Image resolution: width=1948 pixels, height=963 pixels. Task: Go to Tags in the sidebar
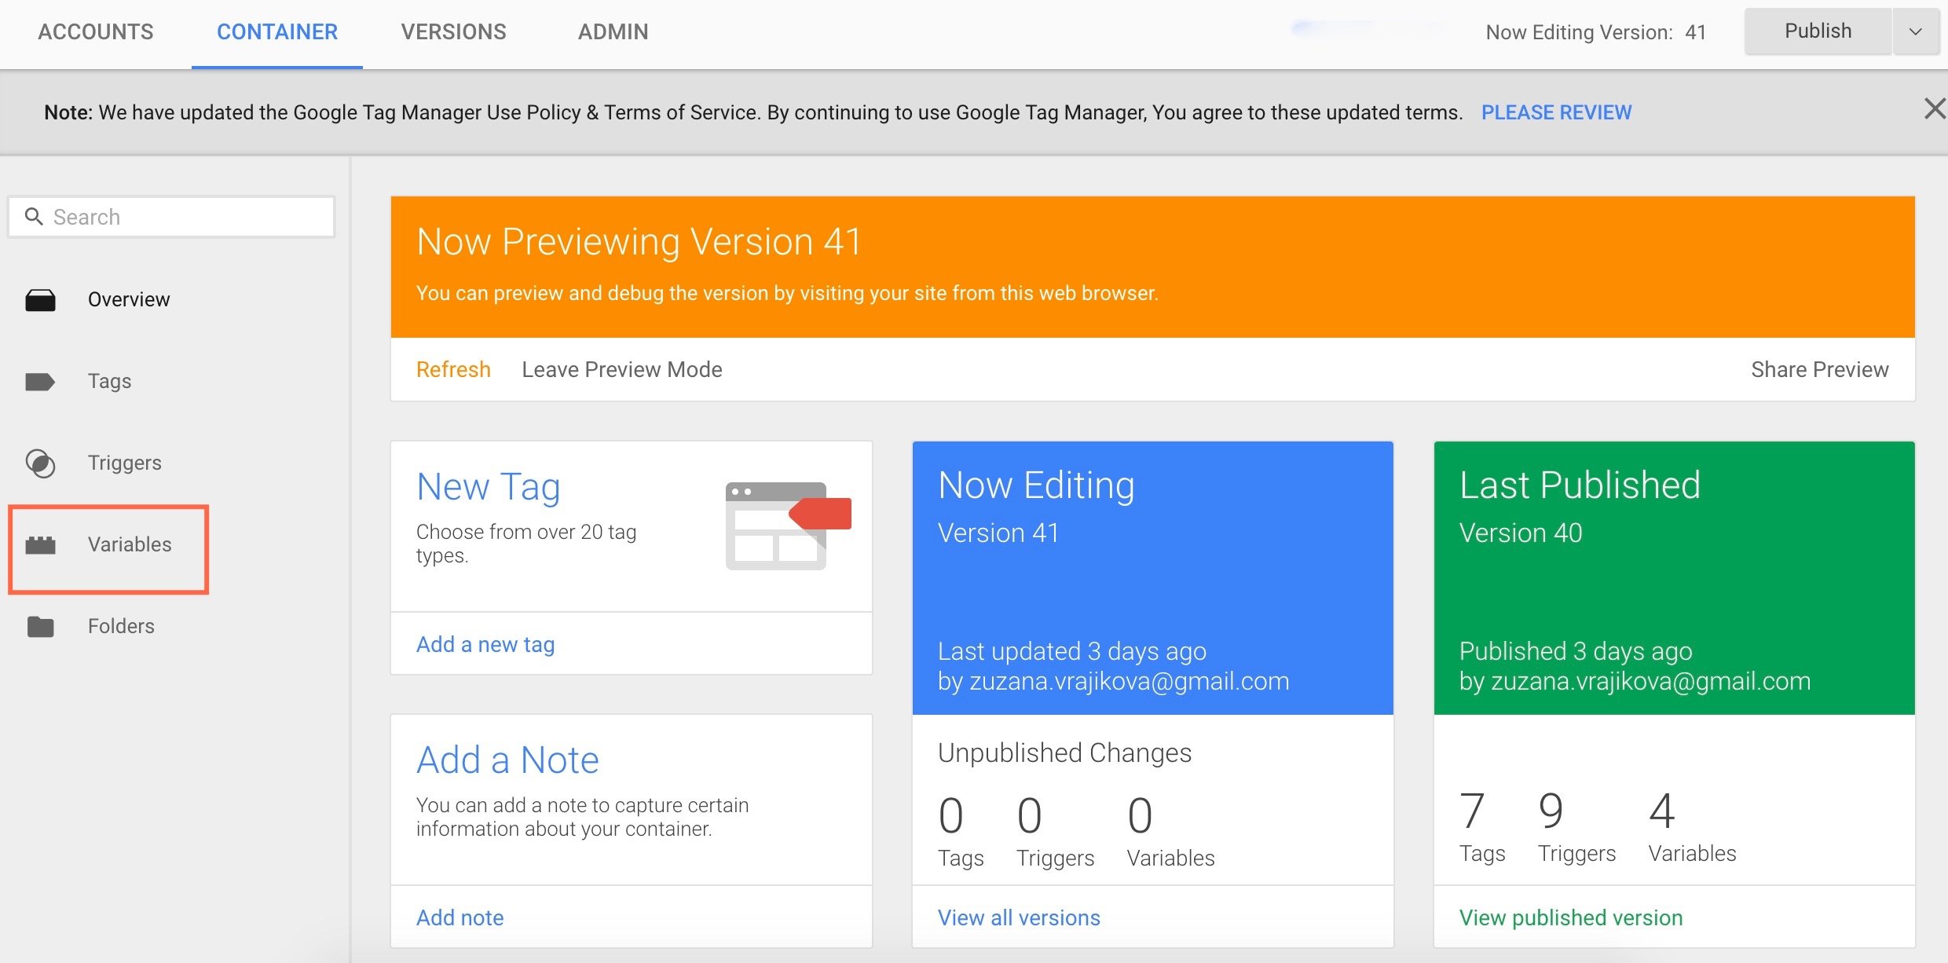click(109, 381)
